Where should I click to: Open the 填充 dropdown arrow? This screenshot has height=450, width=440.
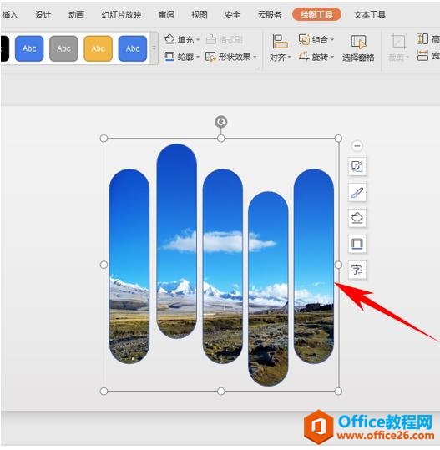pyautogui.click(x=198, y=39)
